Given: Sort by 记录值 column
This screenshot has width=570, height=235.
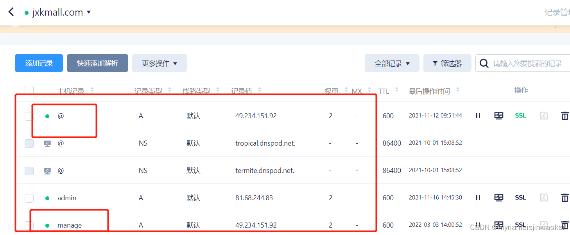Looking at the screenshot, I should 260,90.
